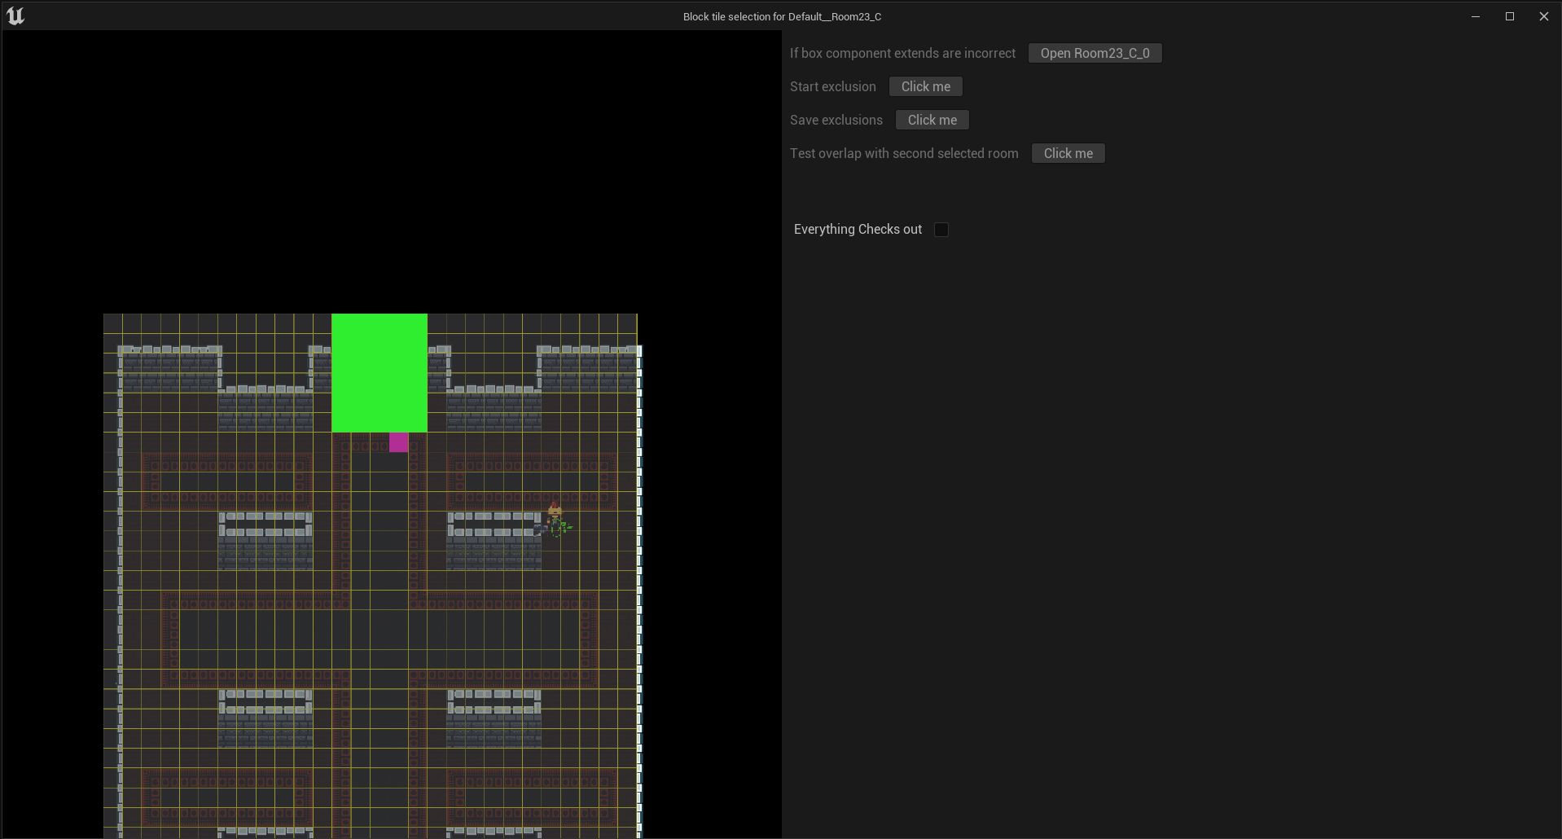Screen dimensions: 1562x839
Task: Minimize the Block tile selection window
Action: (x=1475, y=16)
